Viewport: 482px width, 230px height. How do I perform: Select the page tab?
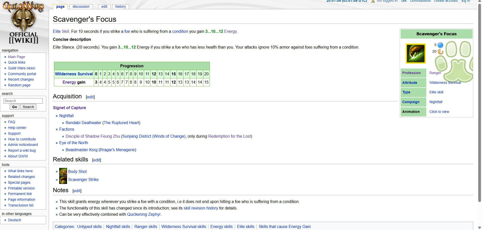click(x=60, y=7)
